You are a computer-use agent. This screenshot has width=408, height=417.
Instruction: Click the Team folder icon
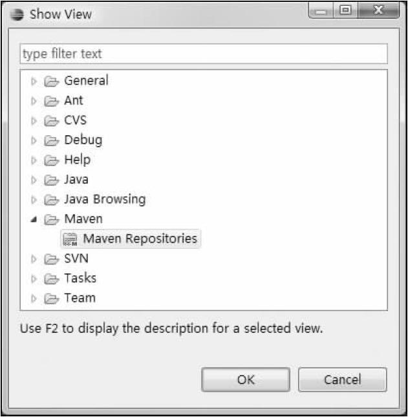coord(51,299)
